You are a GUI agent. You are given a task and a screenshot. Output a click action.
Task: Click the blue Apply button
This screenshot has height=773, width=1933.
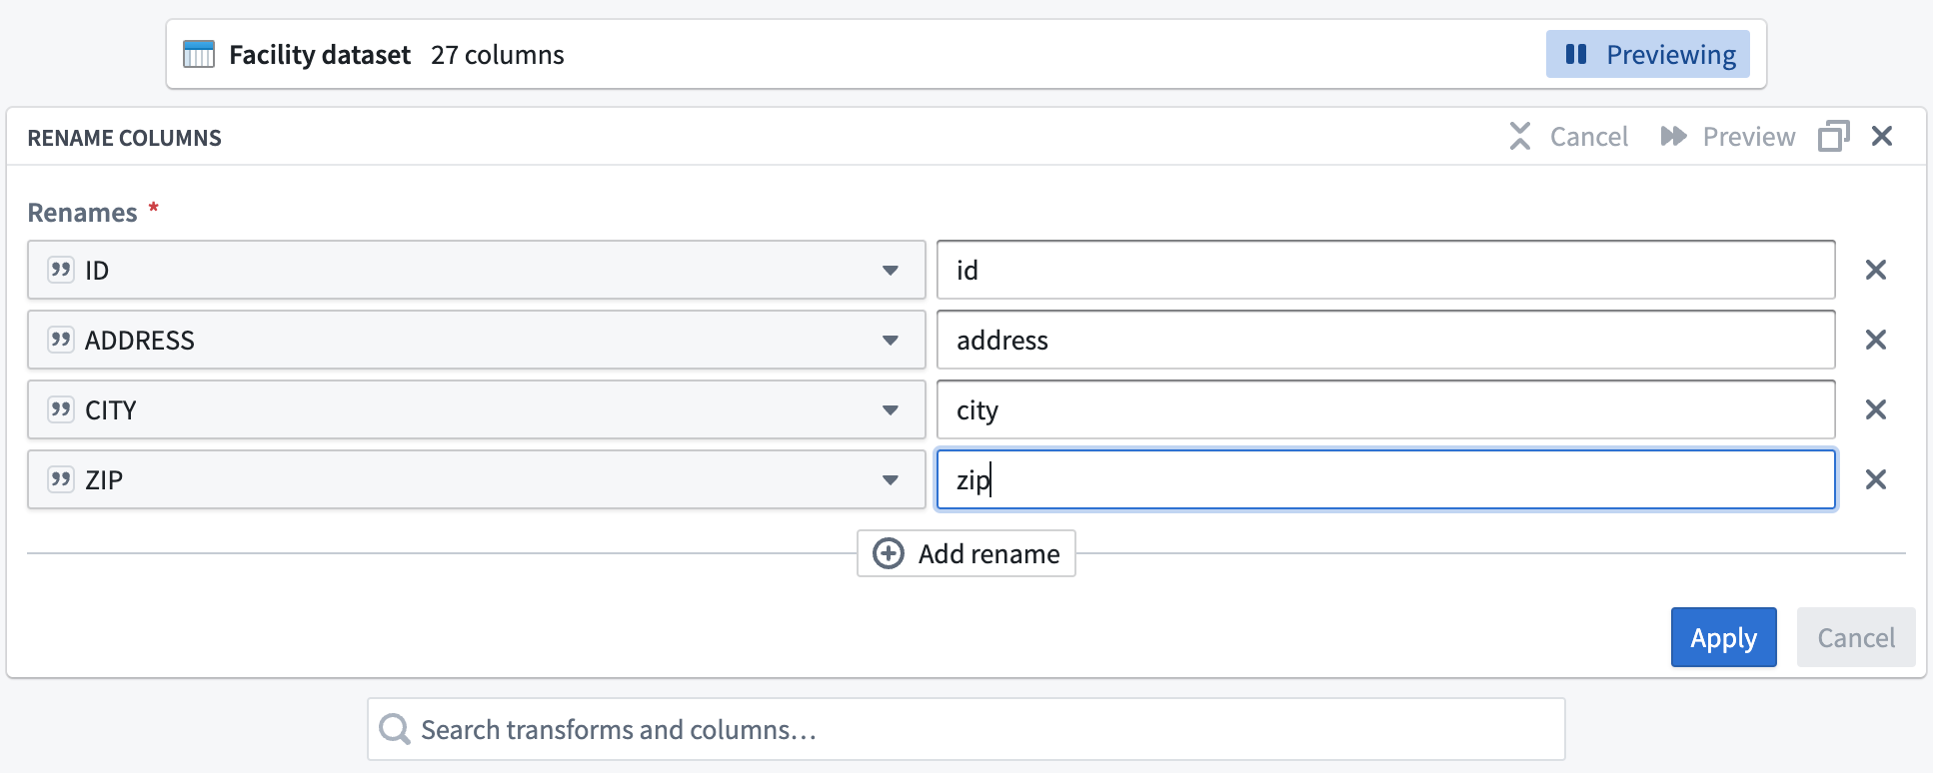(x=1723, y=637)
